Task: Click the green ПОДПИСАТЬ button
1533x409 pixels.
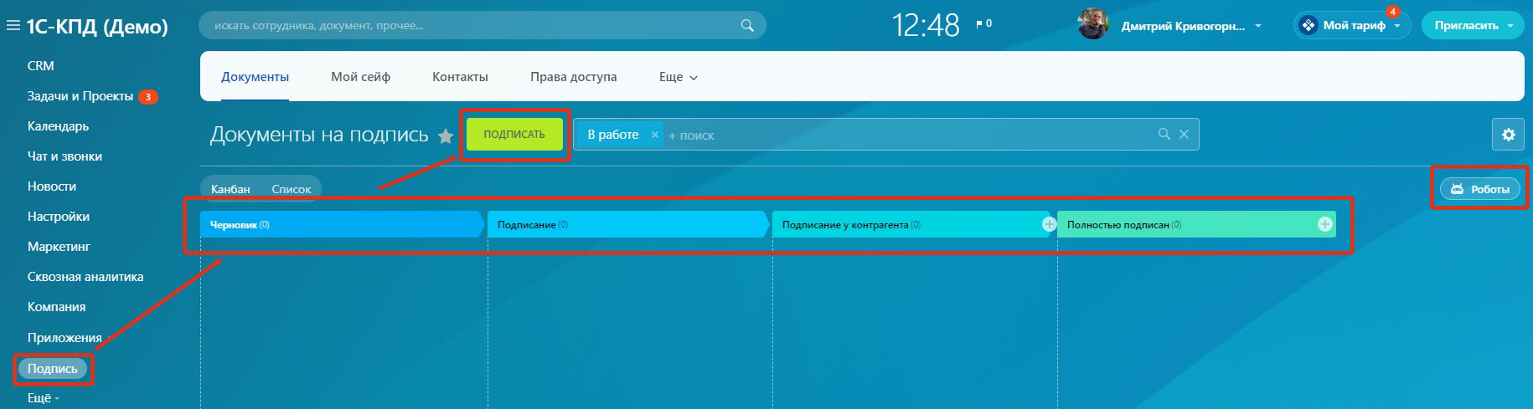Action: pyautogui.click(x=514, y=134)
